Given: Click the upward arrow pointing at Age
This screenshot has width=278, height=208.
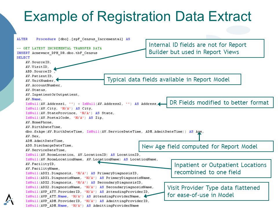Looking at the screenshot, I should [x=200, y=136].
